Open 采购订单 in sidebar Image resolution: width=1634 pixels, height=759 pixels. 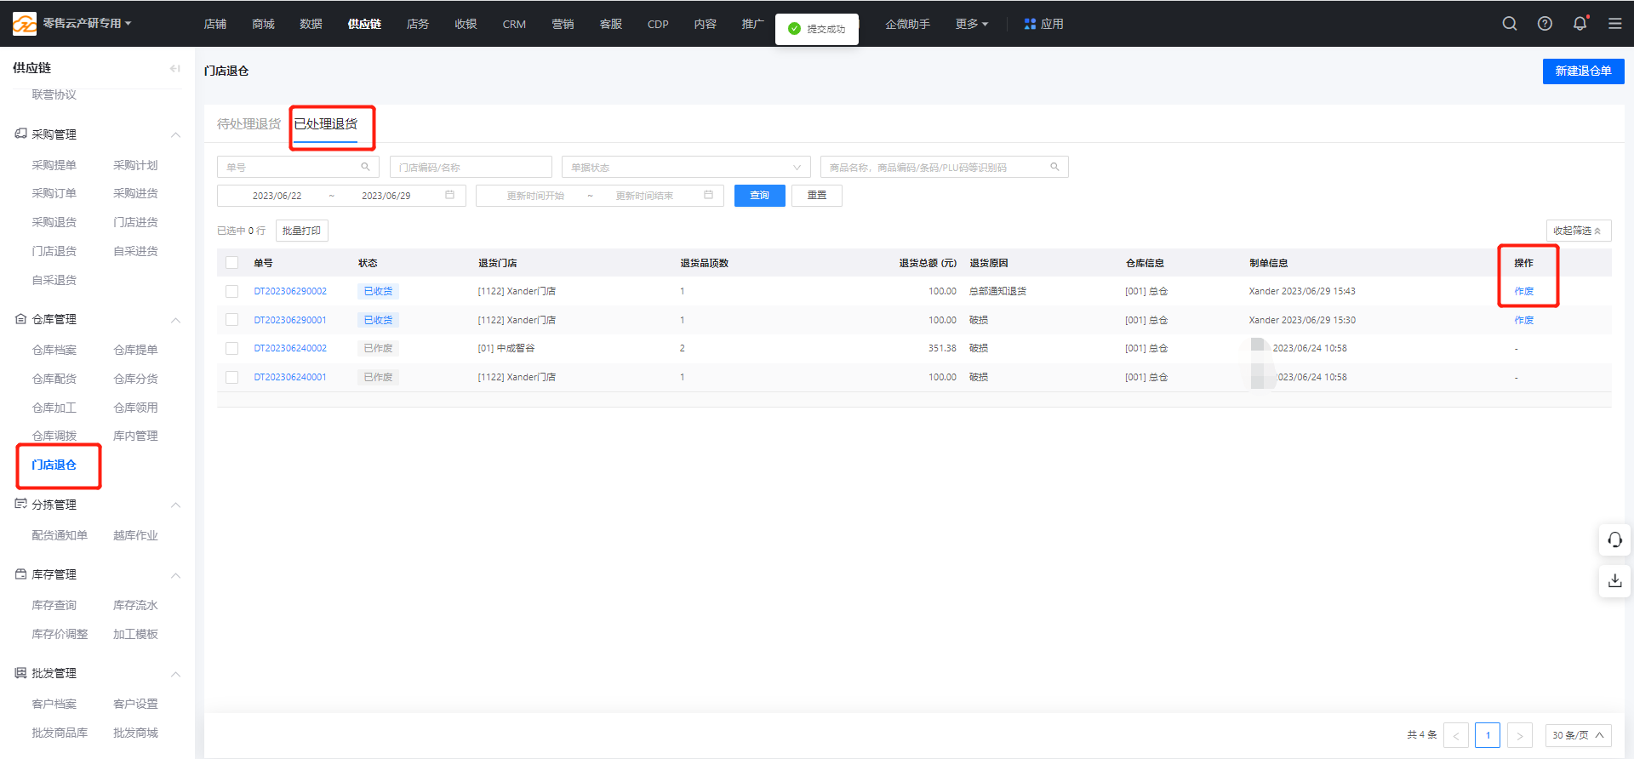pyautogui.click(x=54, y=193)
